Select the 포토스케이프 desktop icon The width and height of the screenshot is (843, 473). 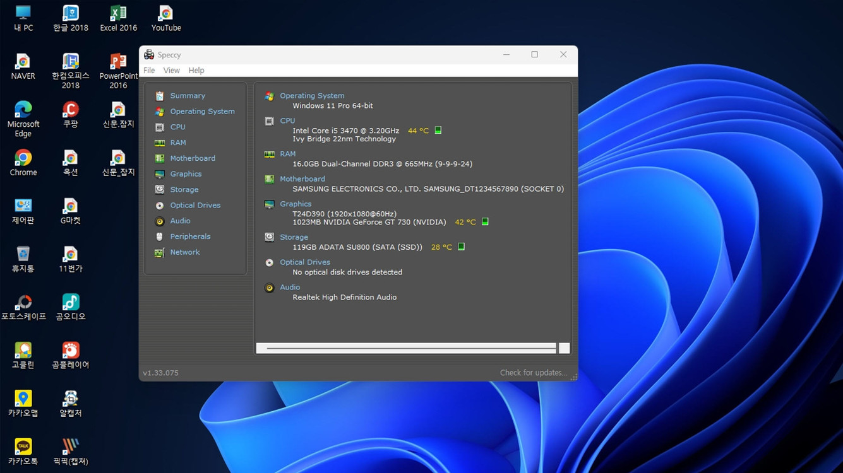(23, 308)
